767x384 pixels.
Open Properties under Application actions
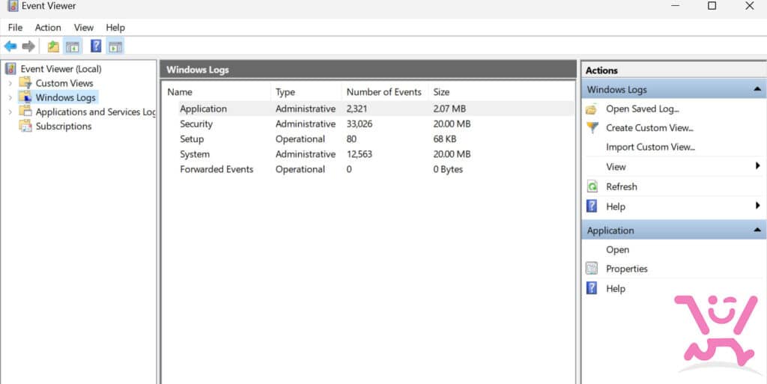[x=627, y=269]
